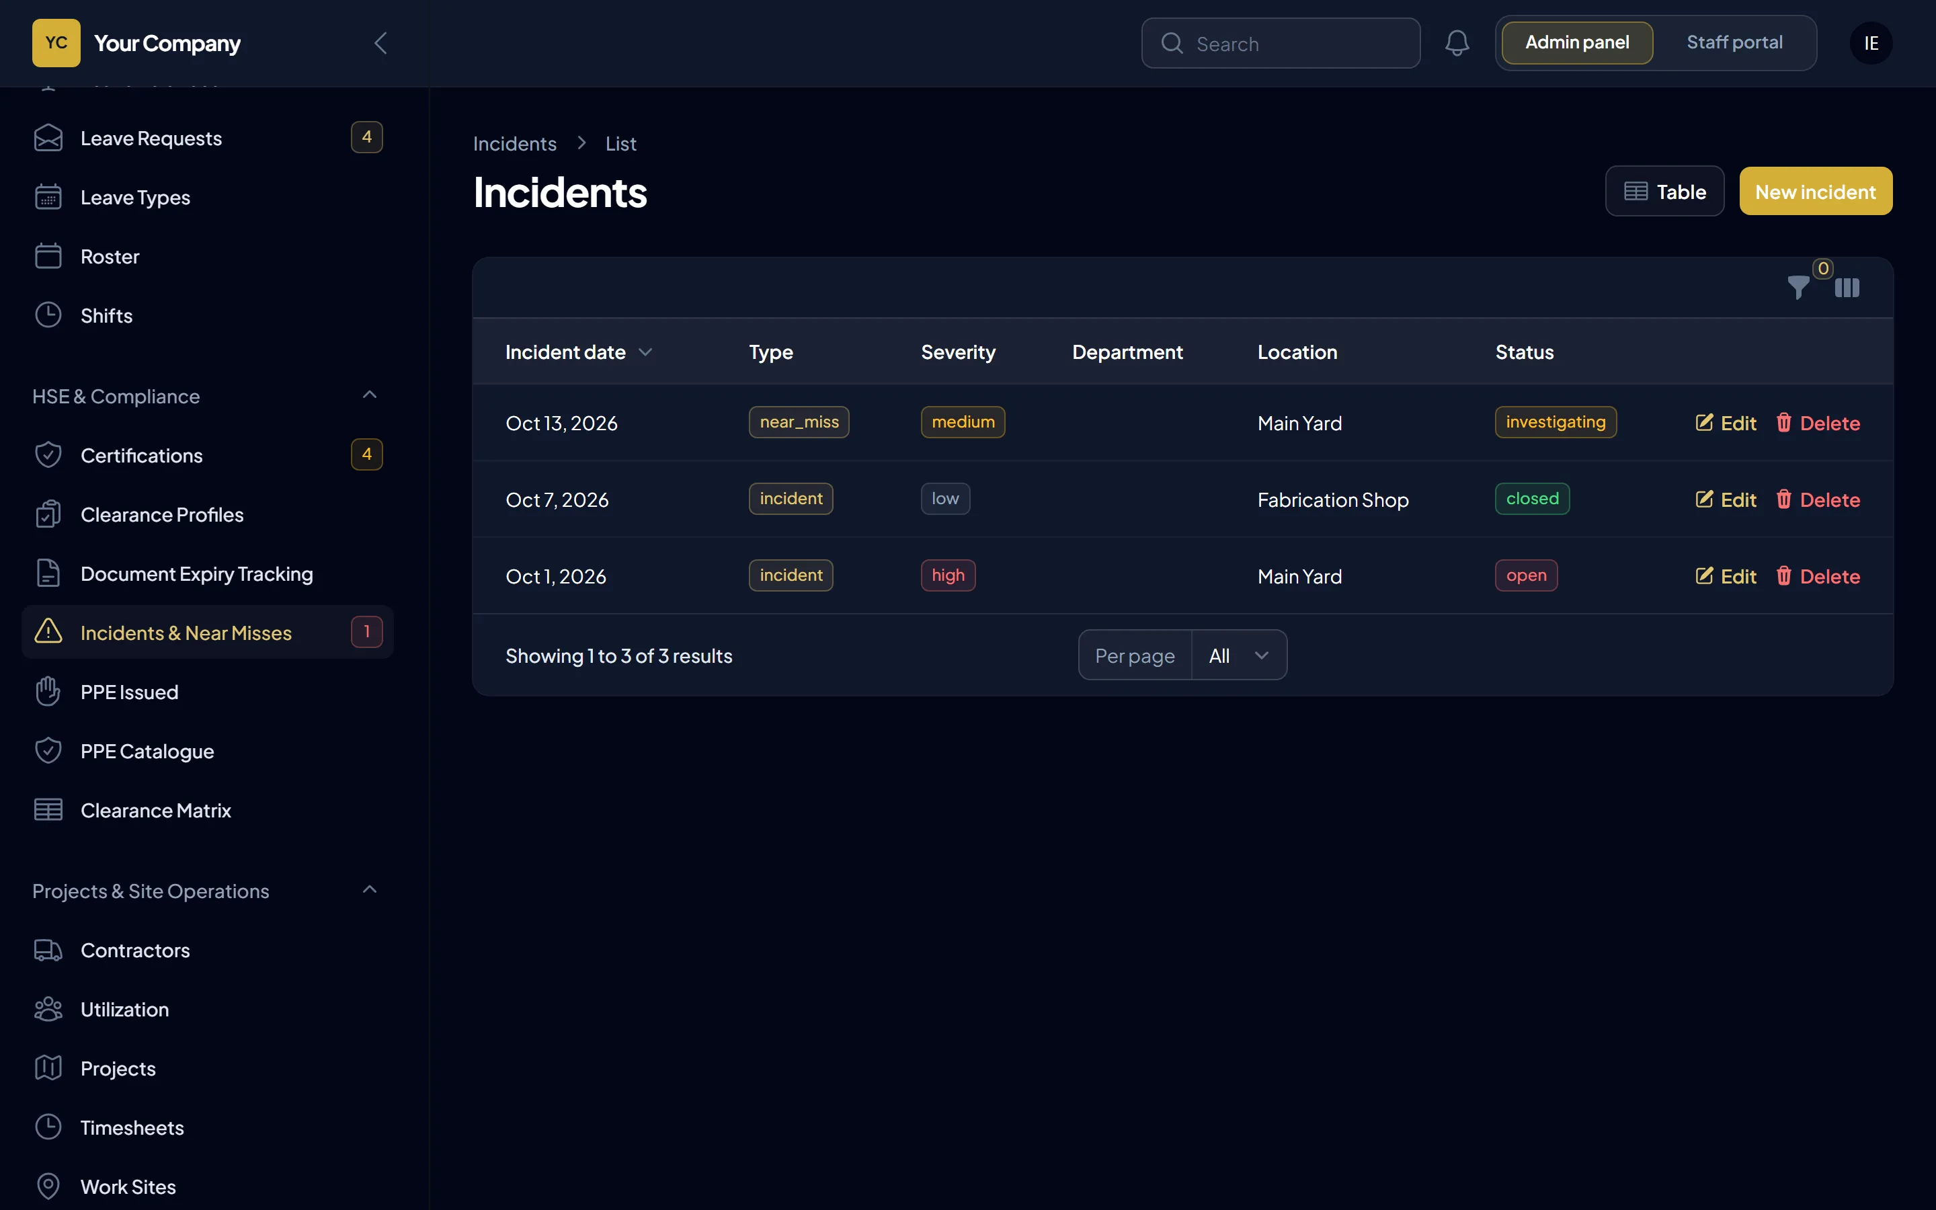Open the Roster page
Screen dimensions: 1936x1210
click(208, 256)
